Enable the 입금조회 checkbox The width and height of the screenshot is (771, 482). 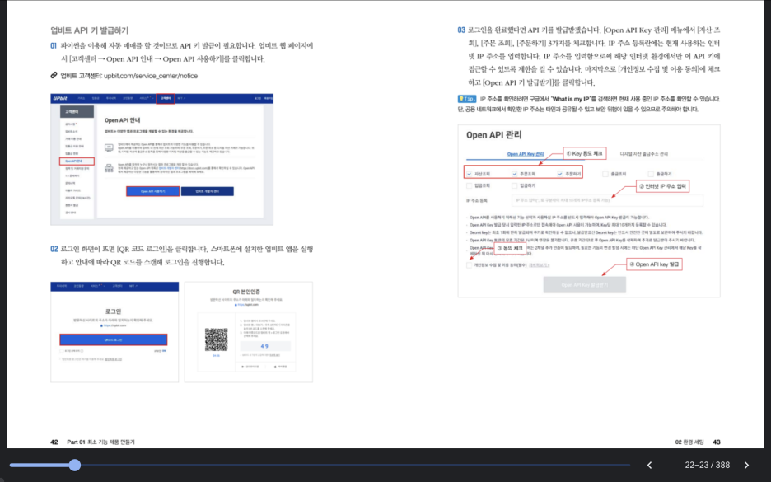click(469, 186)
